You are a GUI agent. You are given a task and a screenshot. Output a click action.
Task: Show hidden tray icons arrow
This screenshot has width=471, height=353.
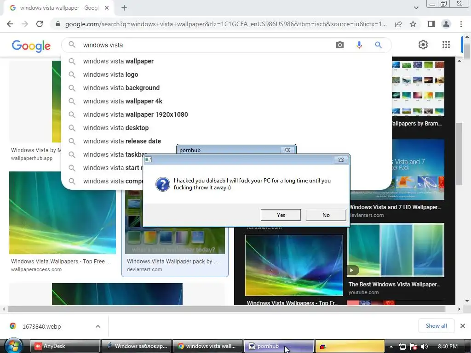click(391, 347)
